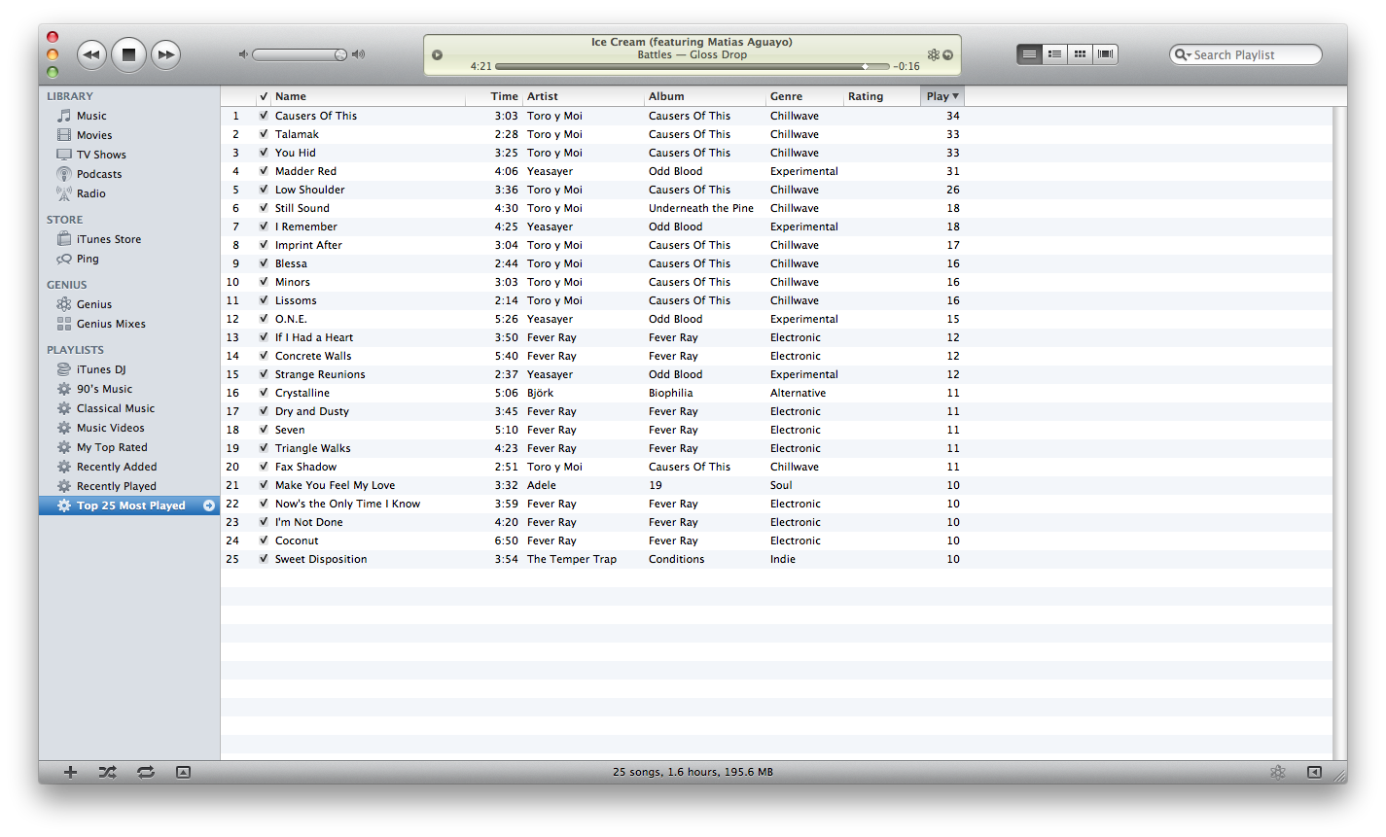Open Genius Mixes

click(x=111, y=324)
